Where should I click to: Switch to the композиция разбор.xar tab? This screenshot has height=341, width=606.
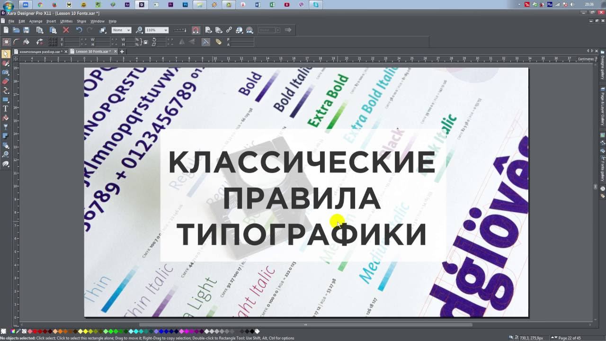40,52
